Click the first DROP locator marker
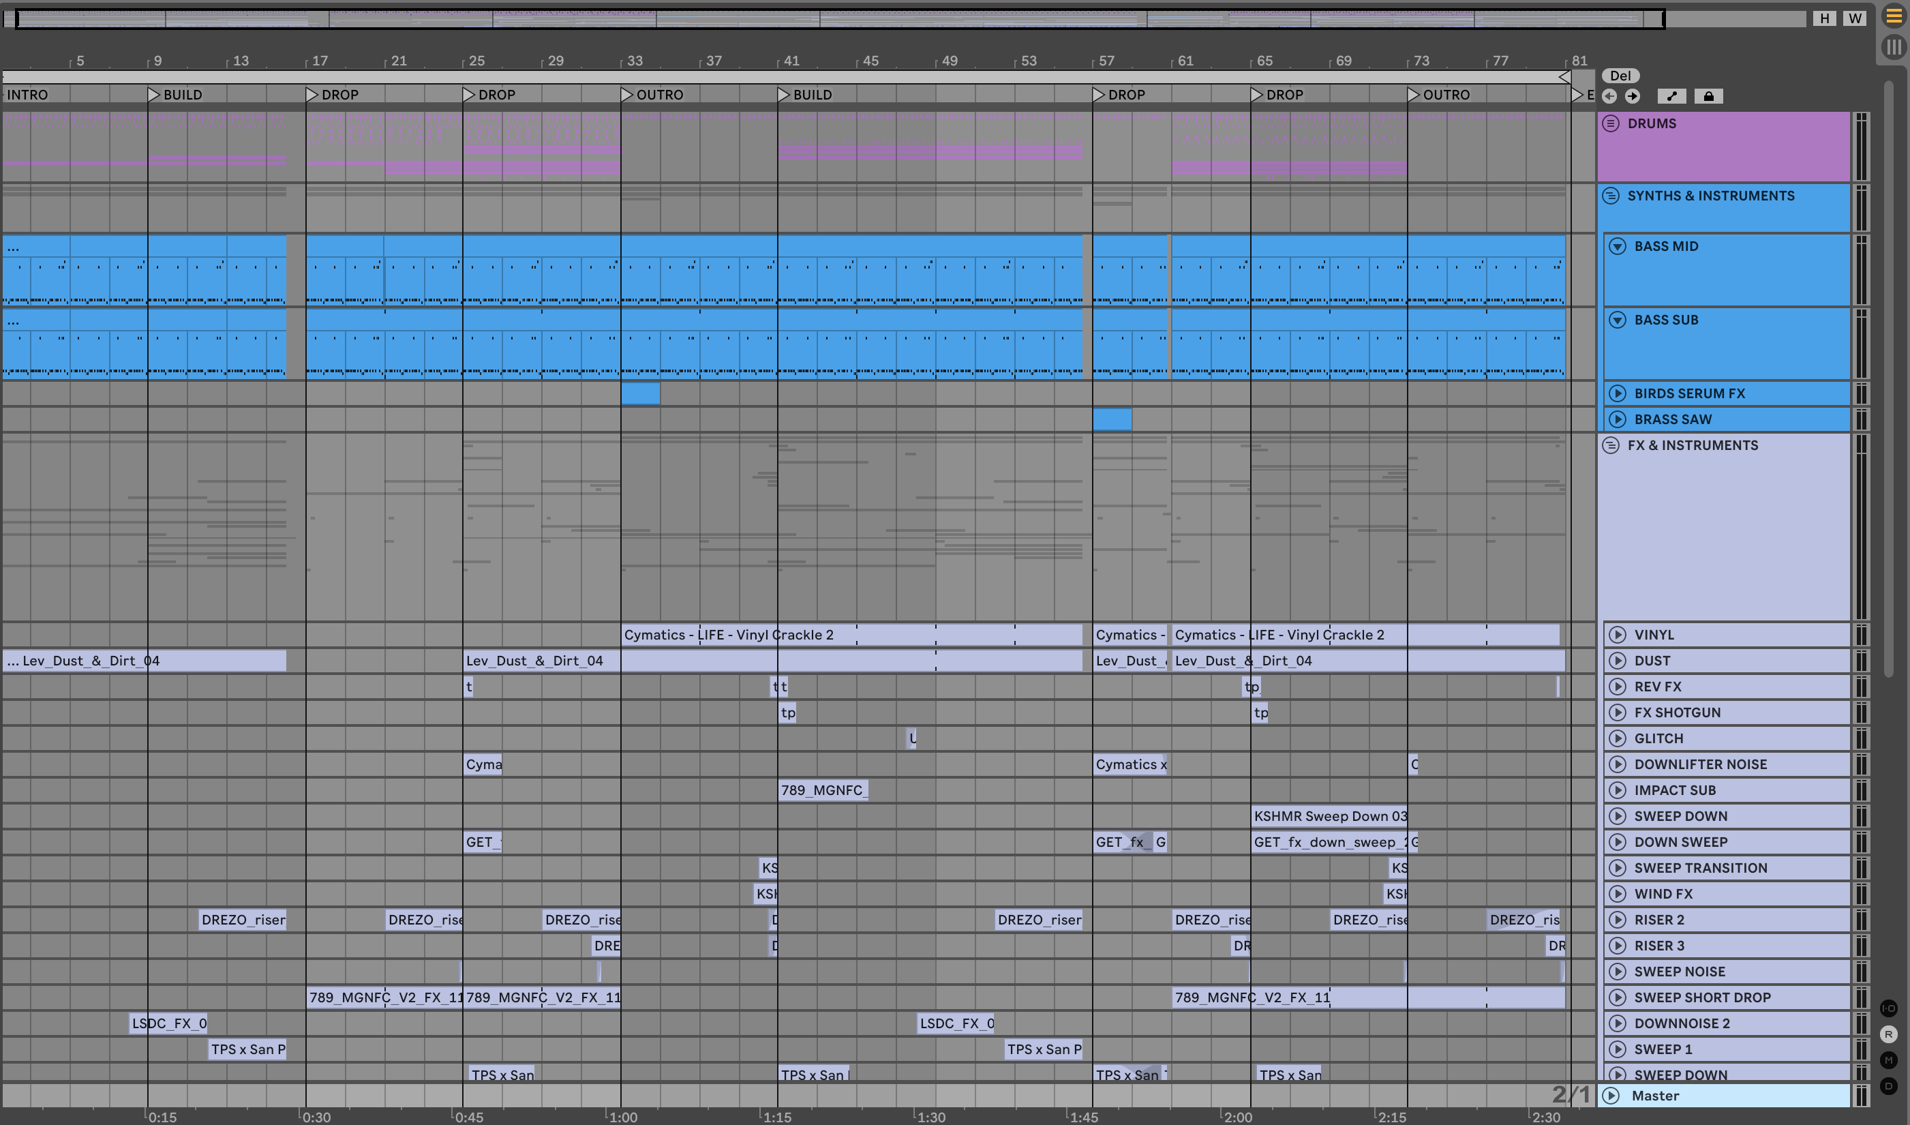This screenshot has width=1910, height=1125. coord(312,95)
